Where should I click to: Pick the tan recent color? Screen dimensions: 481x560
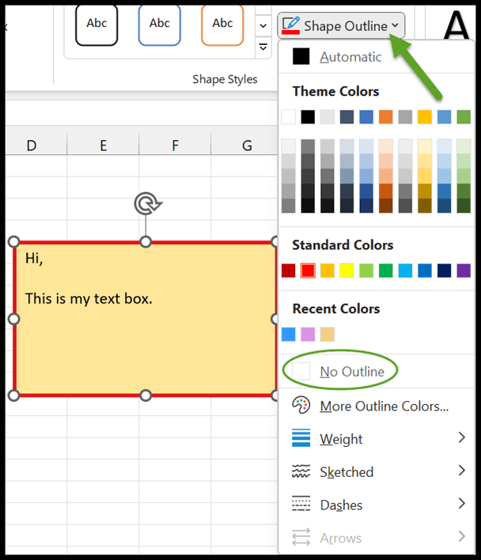point(327,335)
